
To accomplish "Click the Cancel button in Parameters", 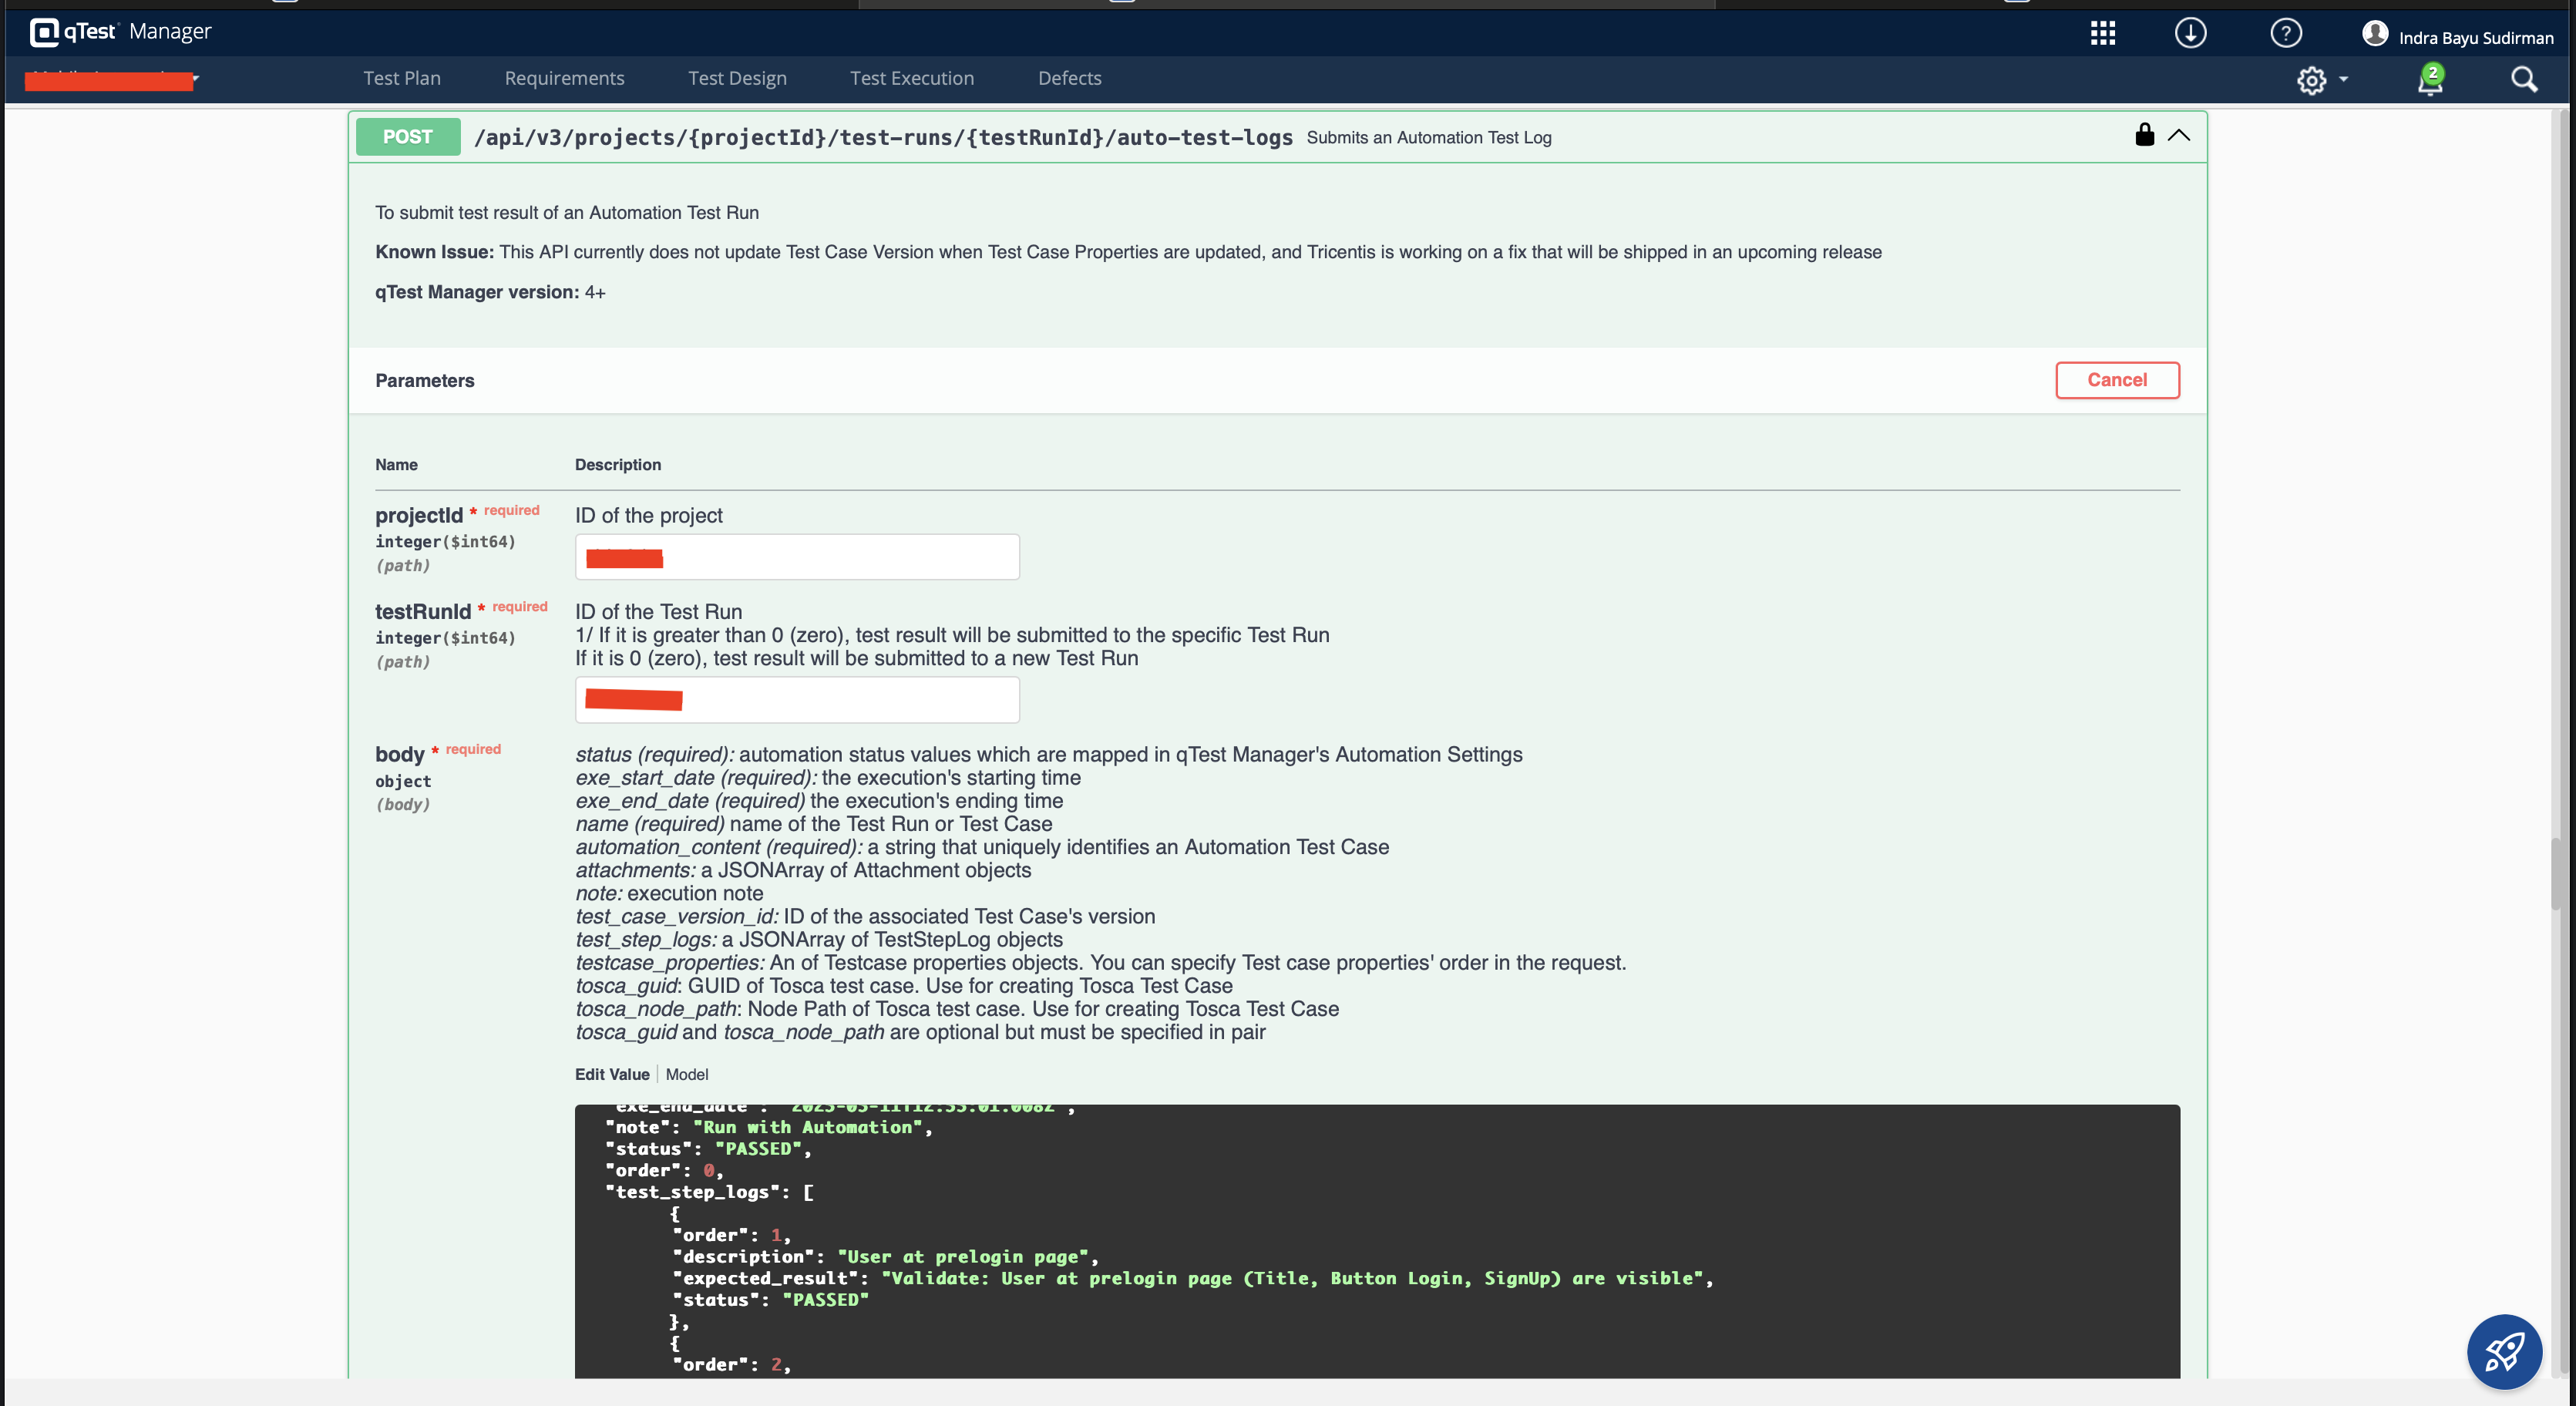I will (x=2117, y=380).
